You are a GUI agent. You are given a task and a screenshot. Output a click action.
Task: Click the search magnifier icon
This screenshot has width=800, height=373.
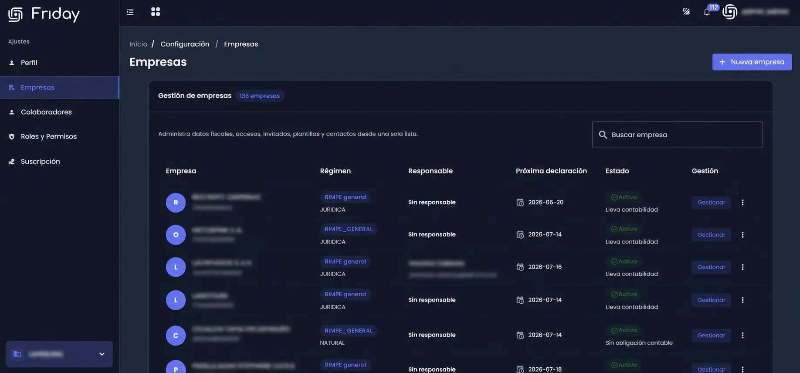pyautogui.click(x=603, y=135)
